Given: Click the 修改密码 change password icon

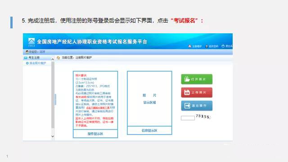Looking at the screenshot, I should coord(207,46).
